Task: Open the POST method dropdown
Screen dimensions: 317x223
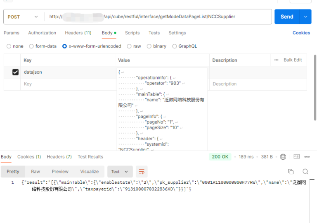Action: 24,17
